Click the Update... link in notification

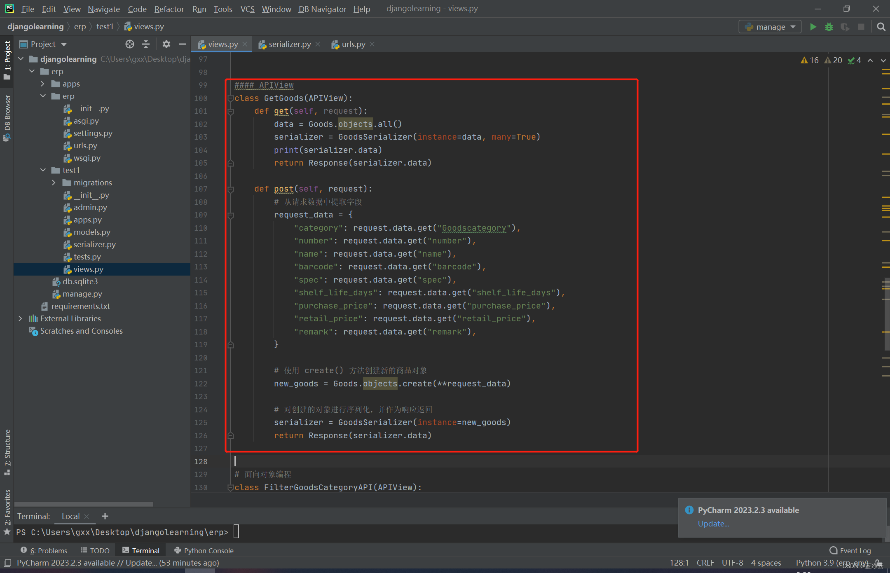point(713,524)
